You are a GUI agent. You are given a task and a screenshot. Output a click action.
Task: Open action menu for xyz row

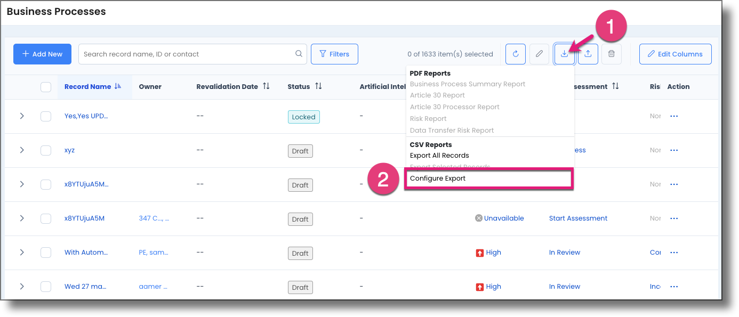click(673, 150)
